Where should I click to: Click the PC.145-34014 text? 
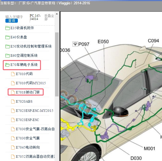pyautogui.click(x=35, y=17)
